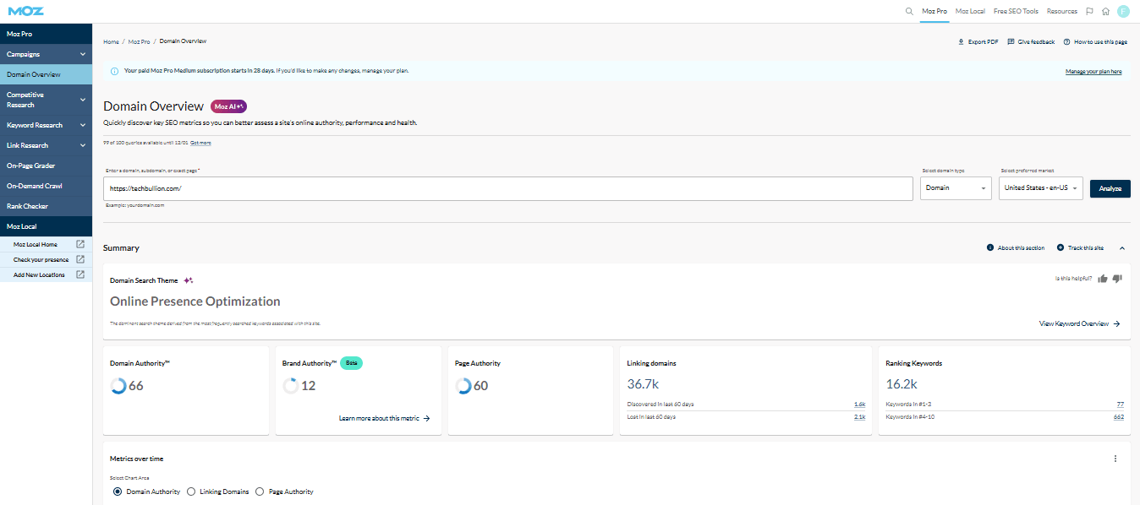The width and height of the screenshot is (1140, 505).
Task: Click the Moz AI badge
Action: (x=228, y=106)
